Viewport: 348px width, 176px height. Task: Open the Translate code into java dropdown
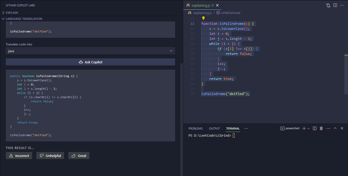click(x=90, y=51)
